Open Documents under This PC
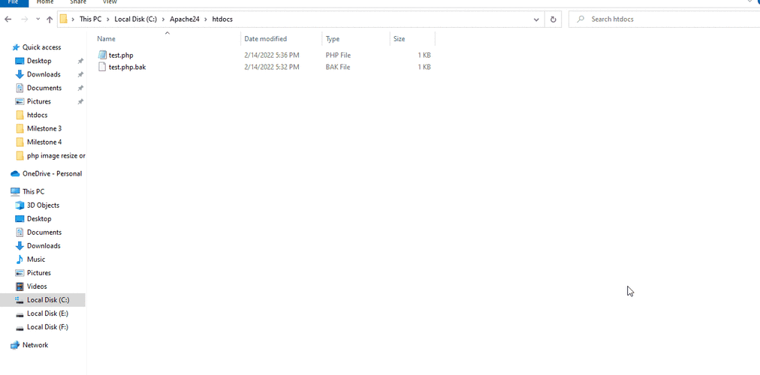Image resolution: width=760 pixels, height=375 pixels. [44, 232]
